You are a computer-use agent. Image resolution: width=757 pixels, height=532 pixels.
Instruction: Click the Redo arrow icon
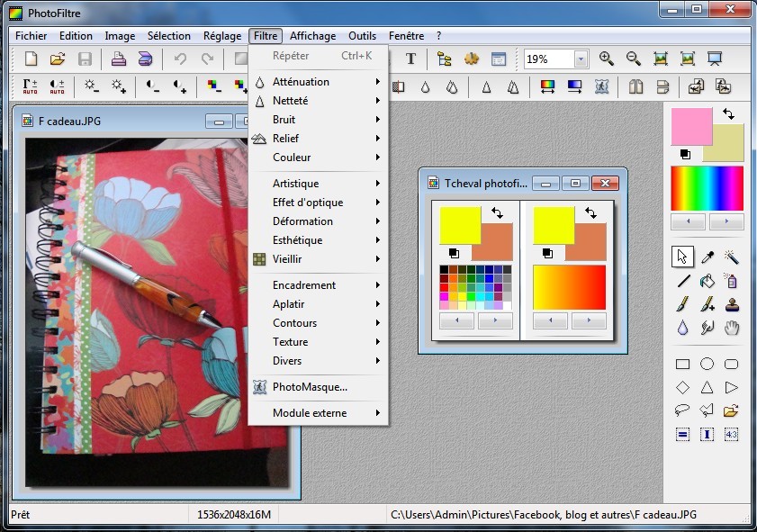point(208,59)
